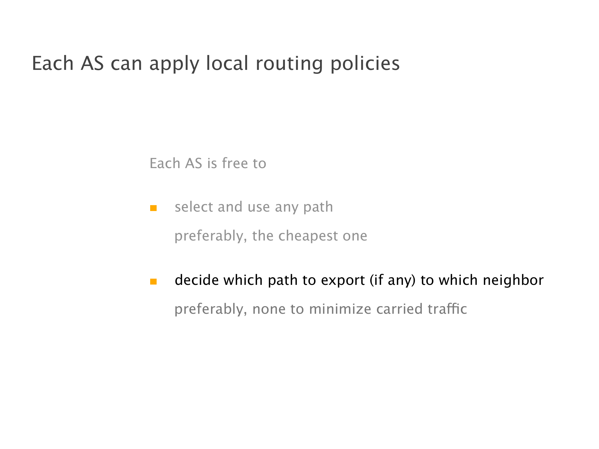
Task: Click the line 'preferably, none to minimize carried traffic'
Action: pos(321,309)
